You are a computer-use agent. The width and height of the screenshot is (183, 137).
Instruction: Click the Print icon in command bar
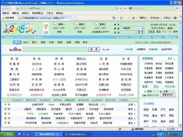pos(134,18)
